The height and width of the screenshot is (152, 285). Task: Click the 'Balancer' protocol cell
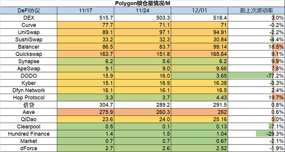pyautogui.click(x=29, y=47)
